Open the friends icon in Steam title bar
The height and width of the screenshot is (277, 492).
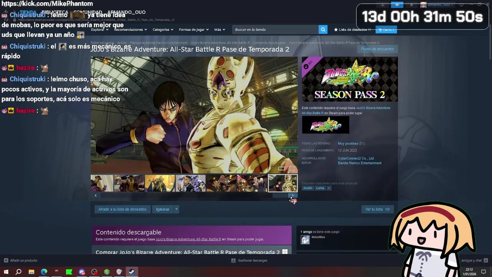(383, 5)
